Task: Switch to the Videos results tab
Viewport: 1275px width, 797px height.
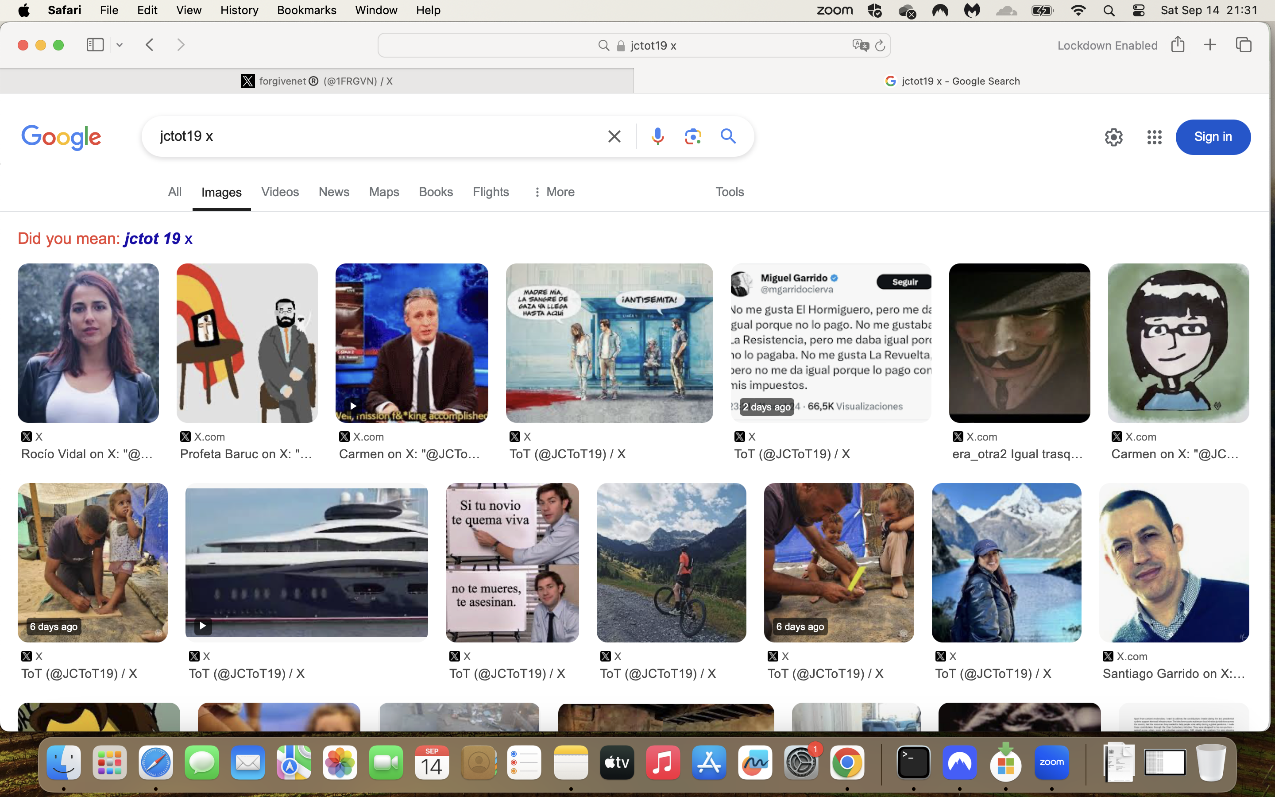Action: click(x=280, y=192)
